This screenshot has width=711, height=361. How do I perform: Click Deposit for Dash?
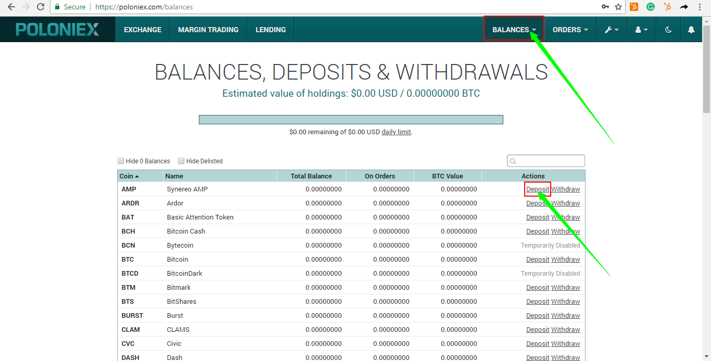pos(538,357)
